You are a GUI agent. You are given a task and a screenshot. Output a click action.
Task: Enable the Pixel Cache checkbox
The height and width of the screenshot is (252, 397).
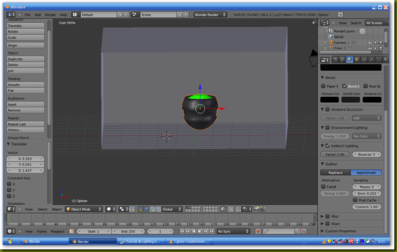355,200
